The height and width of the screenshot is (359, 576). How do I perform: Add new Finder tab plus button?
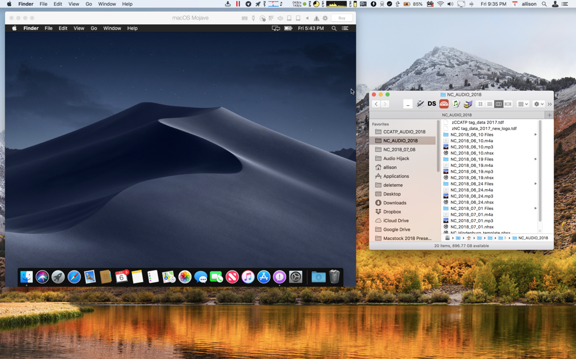549,115
